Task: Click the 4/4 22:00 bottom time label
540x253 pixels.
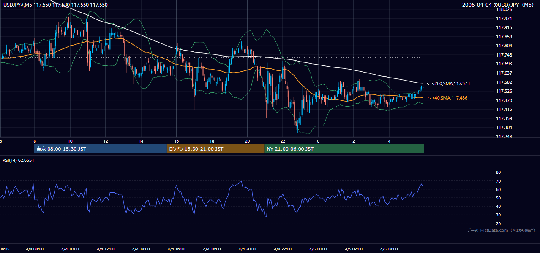Action: click(x=283, y=249)
